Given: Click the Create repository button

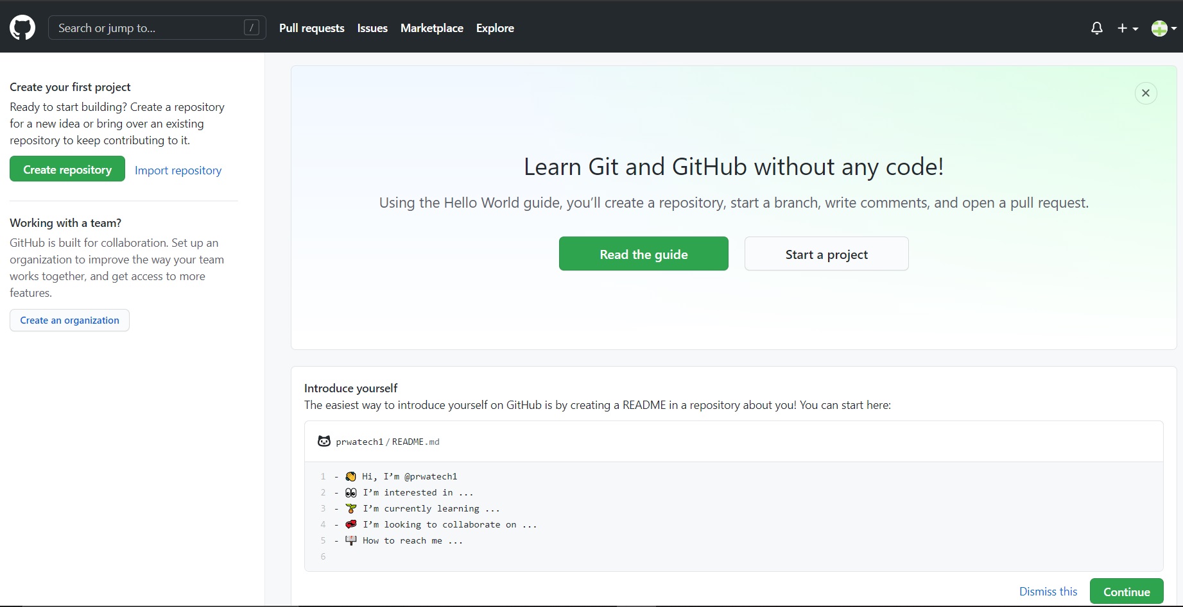Looking at the screenshot, I should tap(67, 169).
